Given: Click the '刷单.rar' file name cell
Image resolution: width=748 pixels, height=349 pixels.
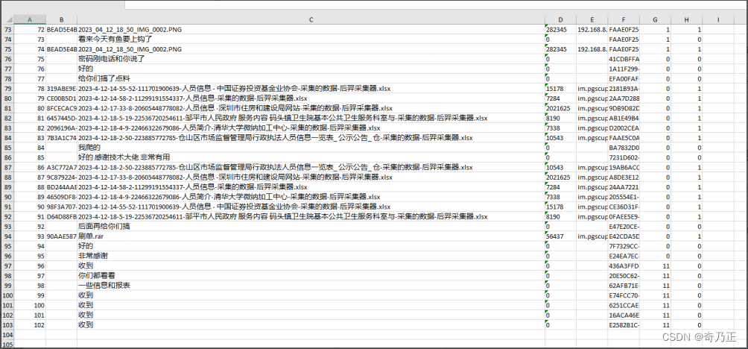Looking at the screenshot, I should [x=311, y=236].
